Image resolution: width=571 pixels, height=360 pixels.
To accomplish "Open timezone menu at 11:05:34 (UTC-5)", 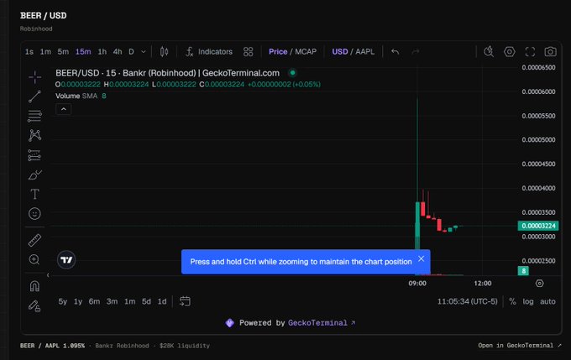I will coord(467,301).
